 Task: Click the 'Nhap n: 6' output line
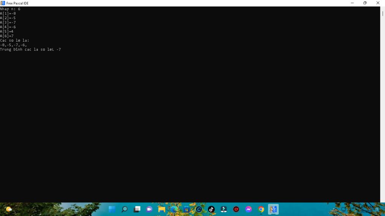point(10,9)
